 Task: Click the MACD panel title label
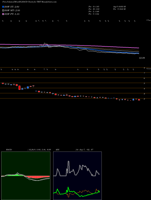pos(9,150)
